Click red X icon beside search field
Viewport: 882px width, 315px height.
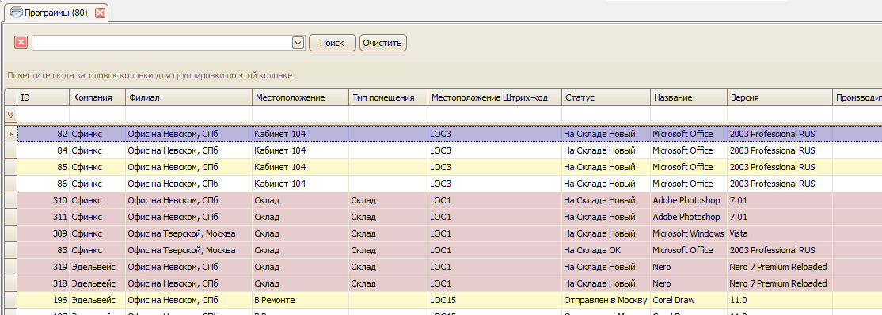tap(21, 42)
